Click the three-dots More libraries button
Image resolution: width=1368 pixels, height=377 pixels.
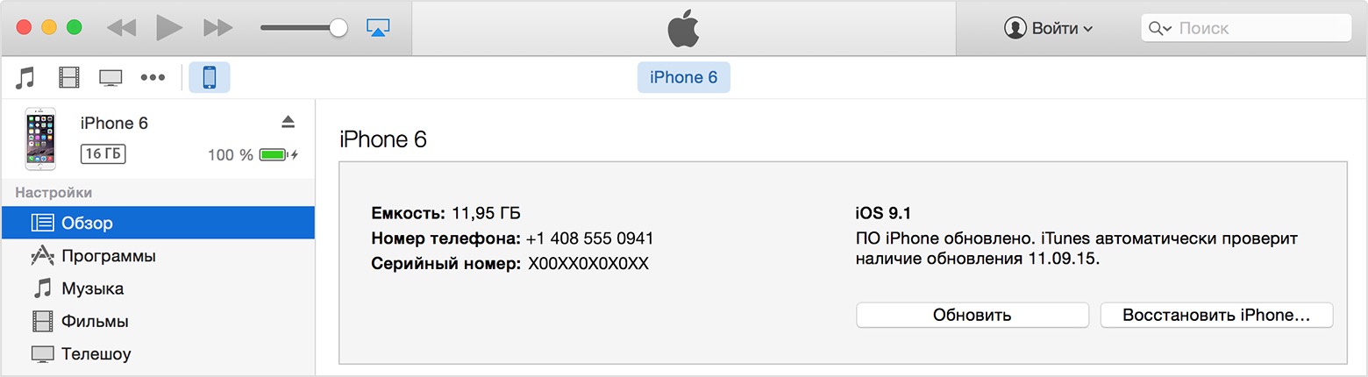[x=153, y=77]
